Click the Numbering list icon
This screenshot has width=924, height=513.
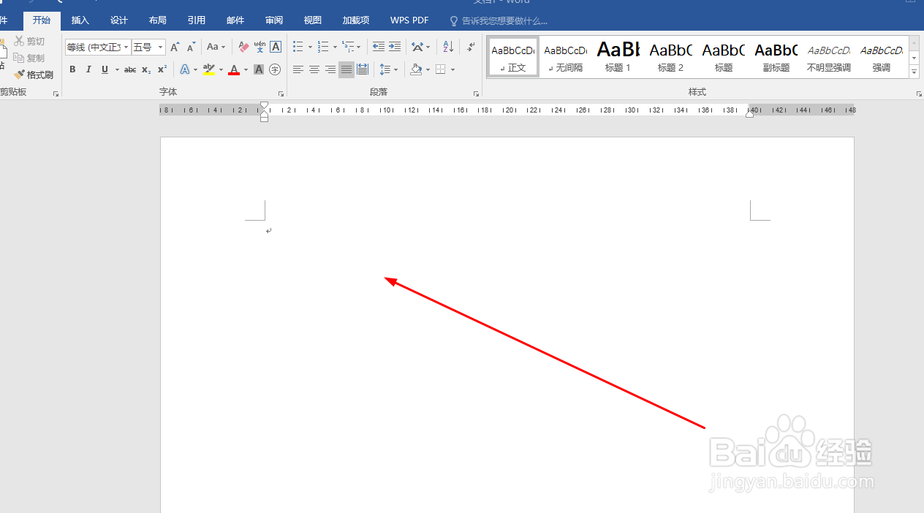coord(323,47)
